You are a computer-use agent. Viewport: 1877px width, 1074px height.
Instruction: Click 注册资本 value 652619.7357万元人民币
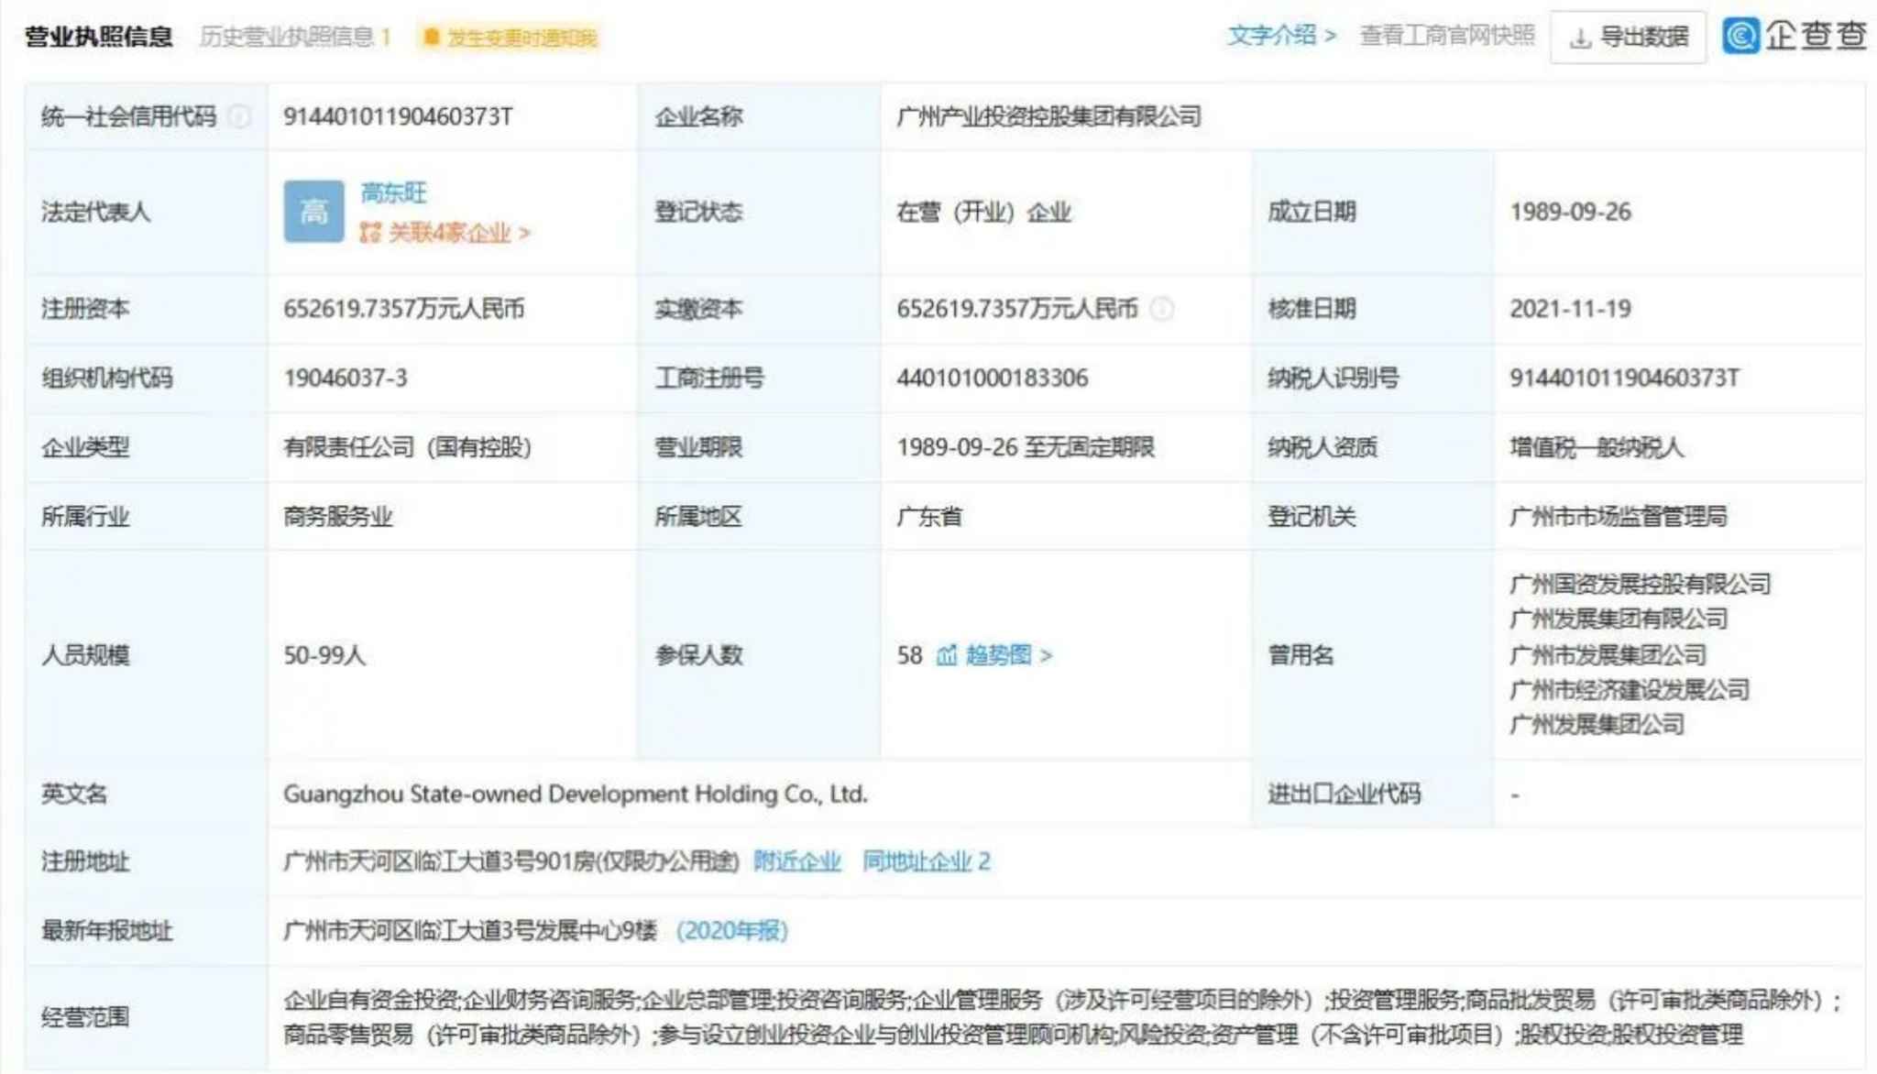point(404,309)
